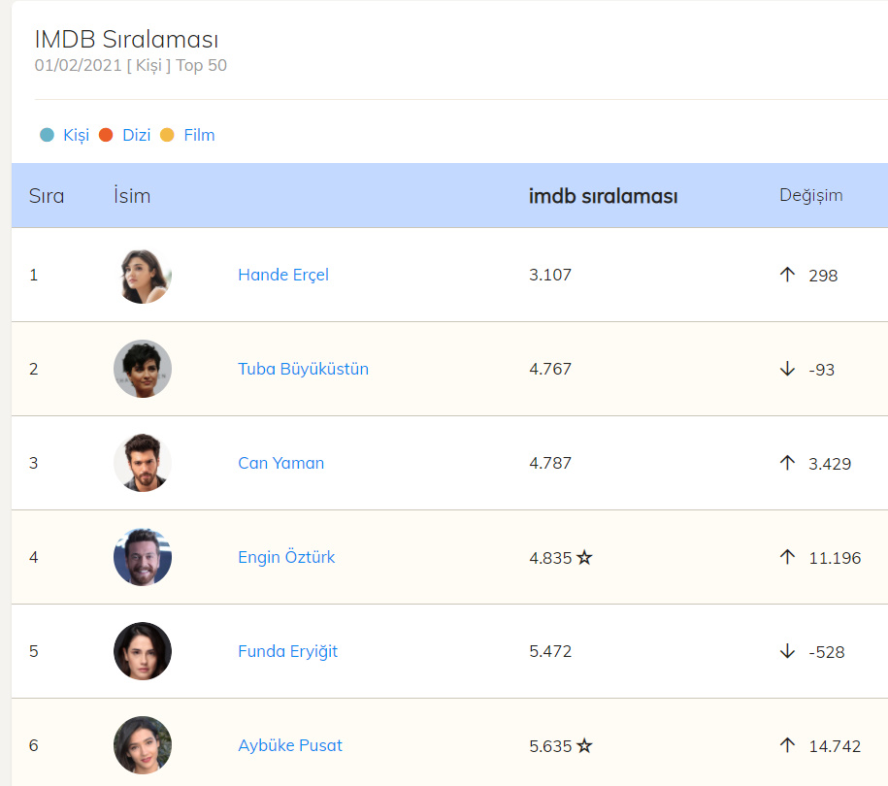The image size is (888, 786).
Task: Select the Kişi category filter
Action: [x=76, y=135]
